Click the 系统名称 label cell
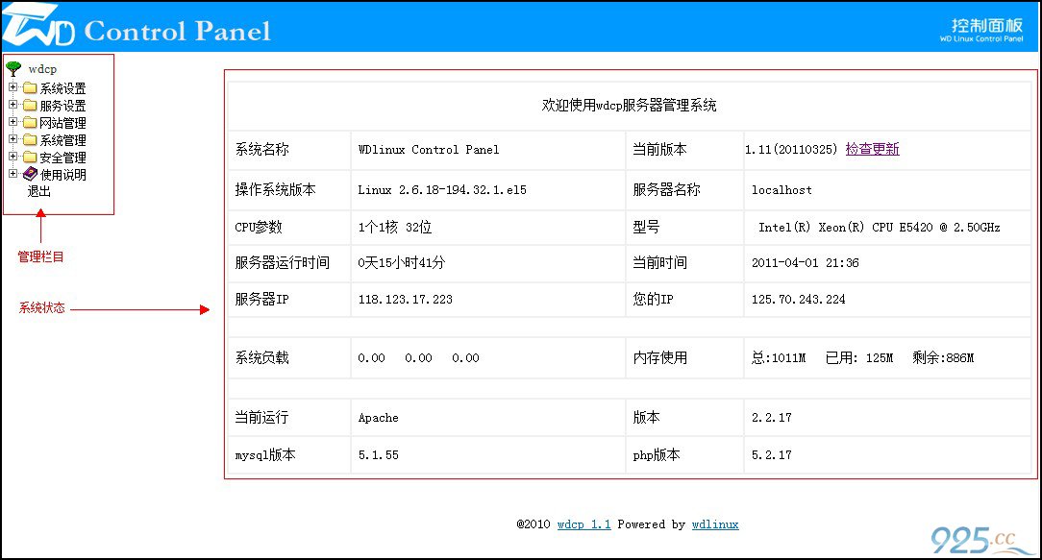Screen dimensions: 1042x560 click(288, 150)
